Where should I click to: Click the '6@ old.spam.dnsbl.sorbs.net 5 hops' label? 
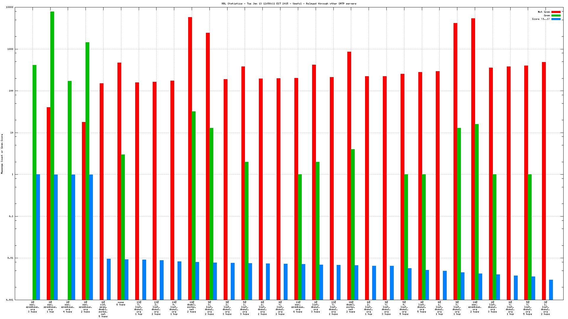[x=103, y=309]
